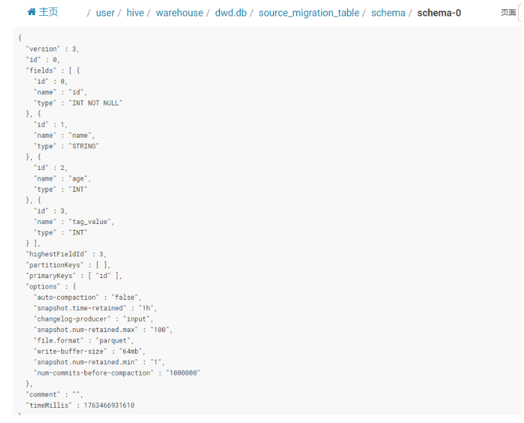Click the "fields" : [ { line
This screenshot has height=423, width=524.
pyautogui.click(x=53, y=70)
